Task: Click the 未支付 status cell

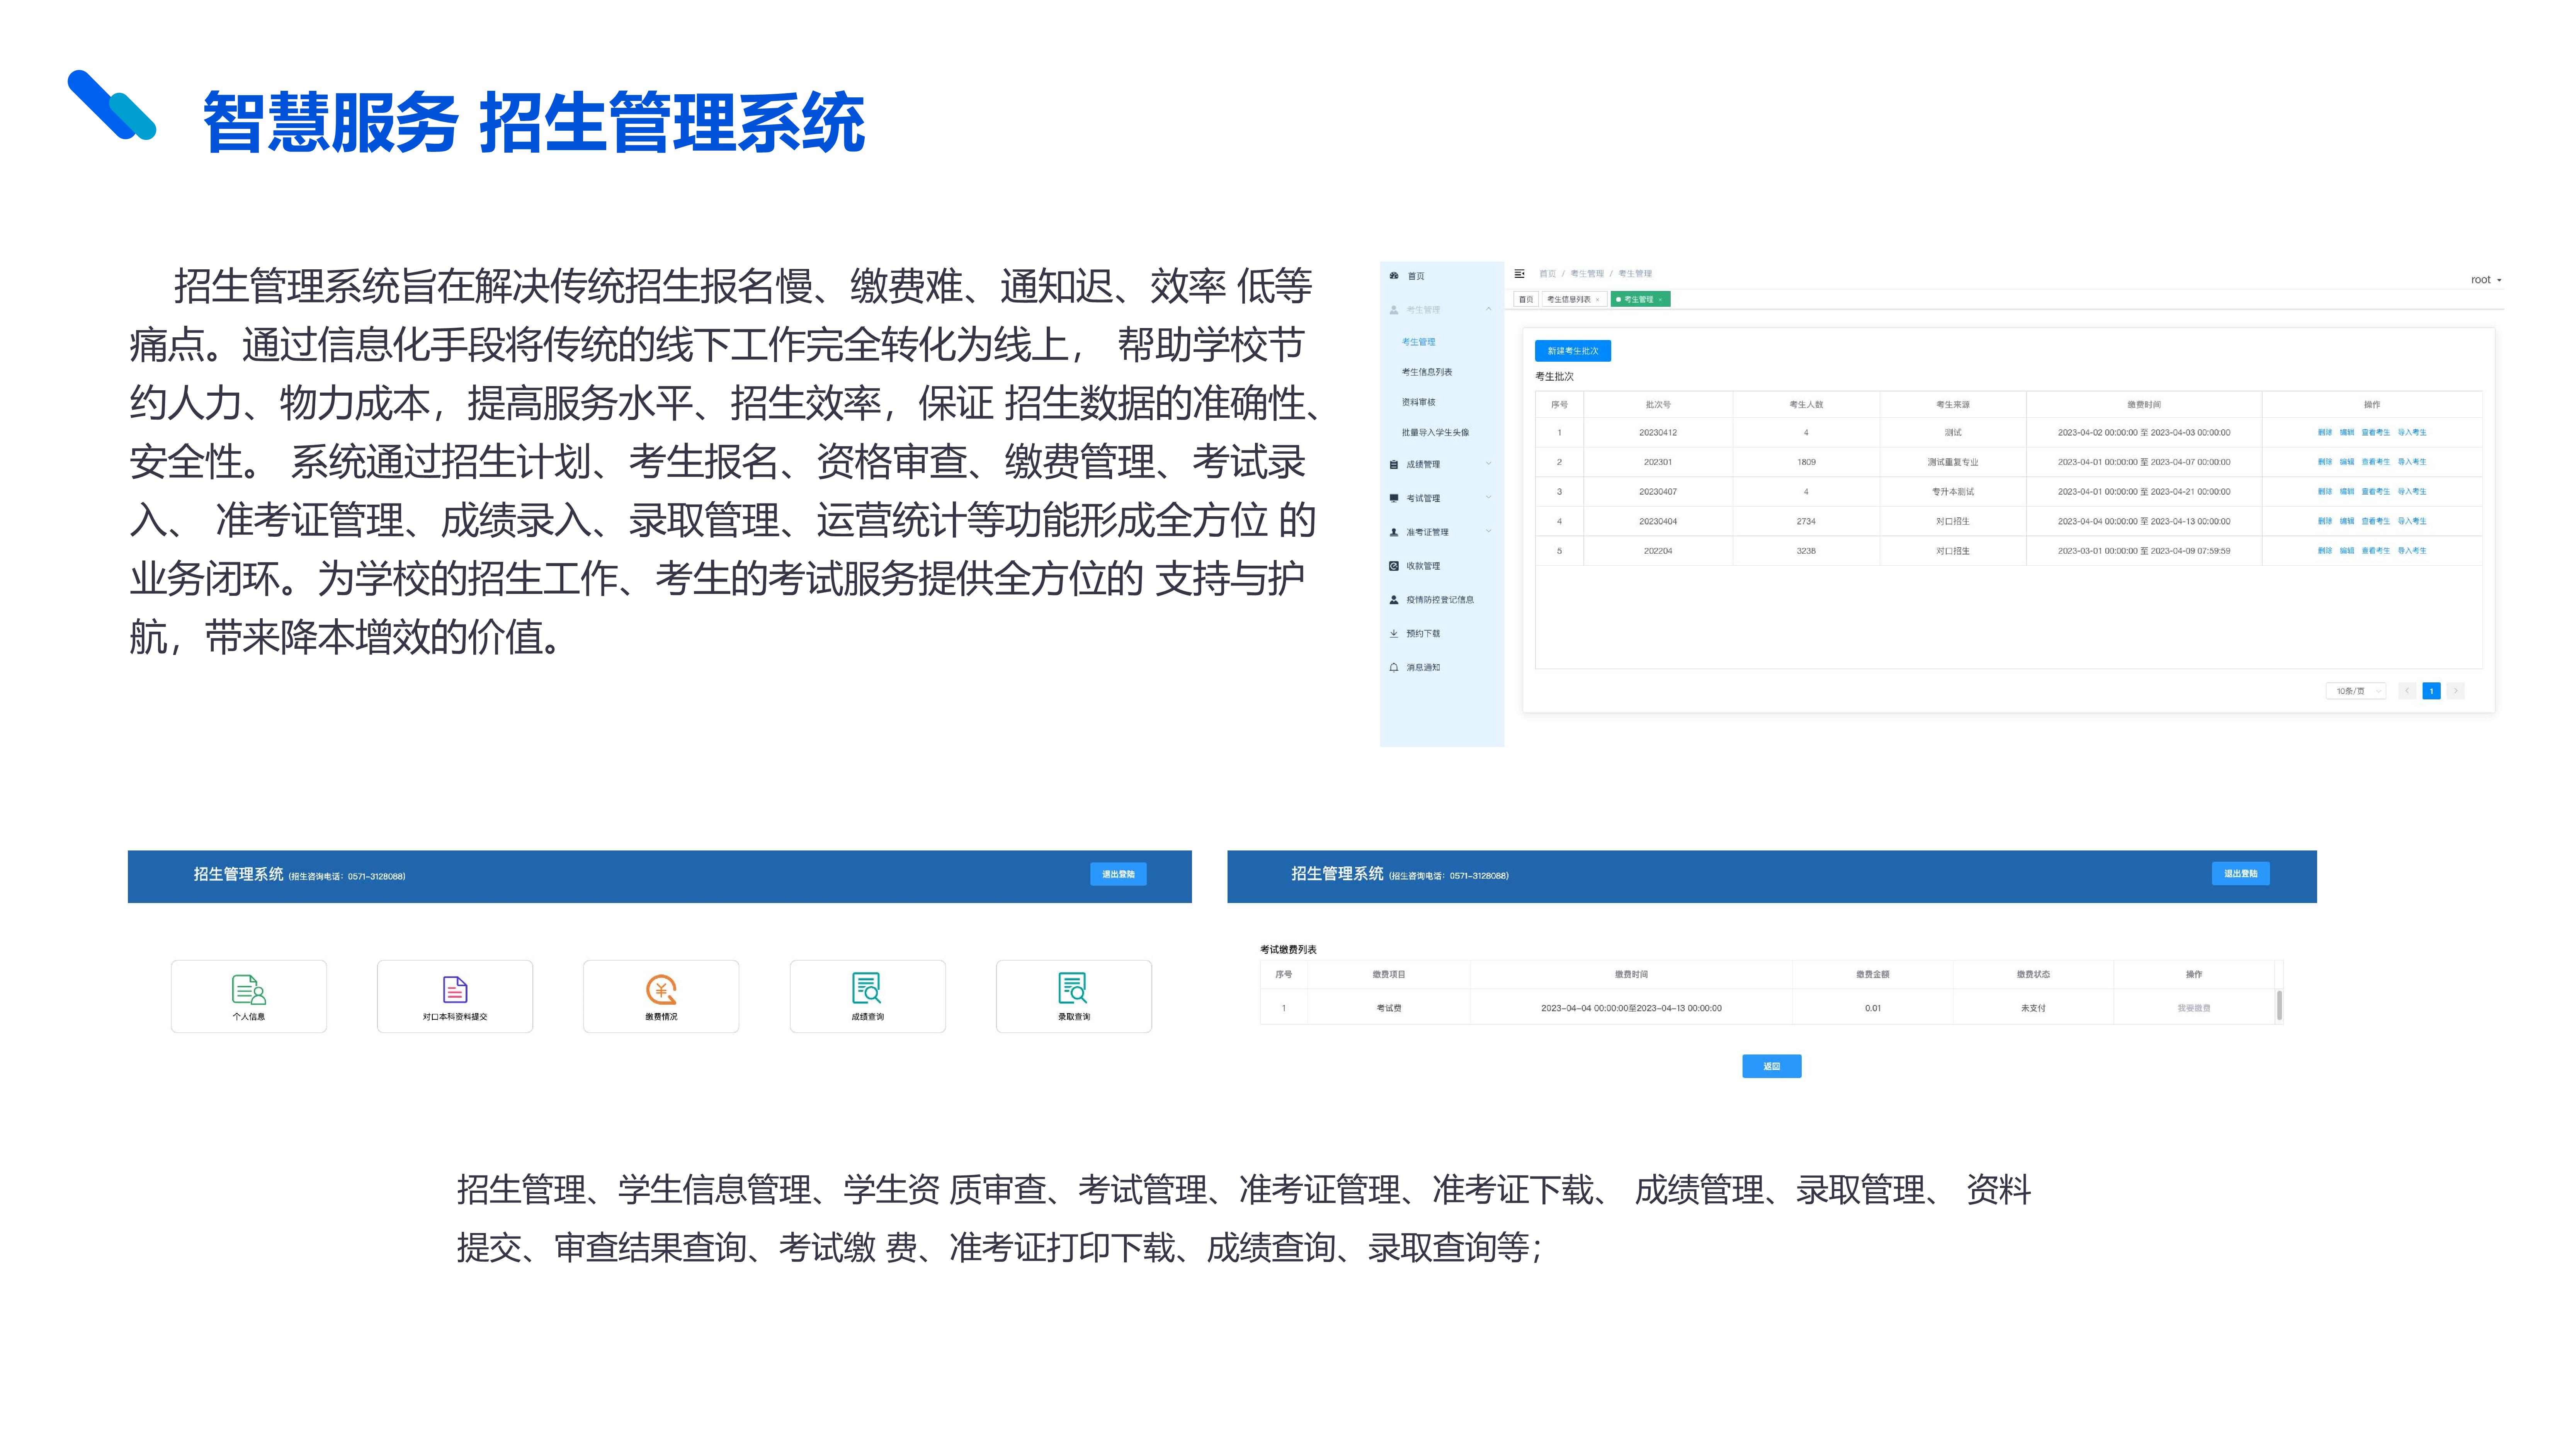Action: 2033,1008
